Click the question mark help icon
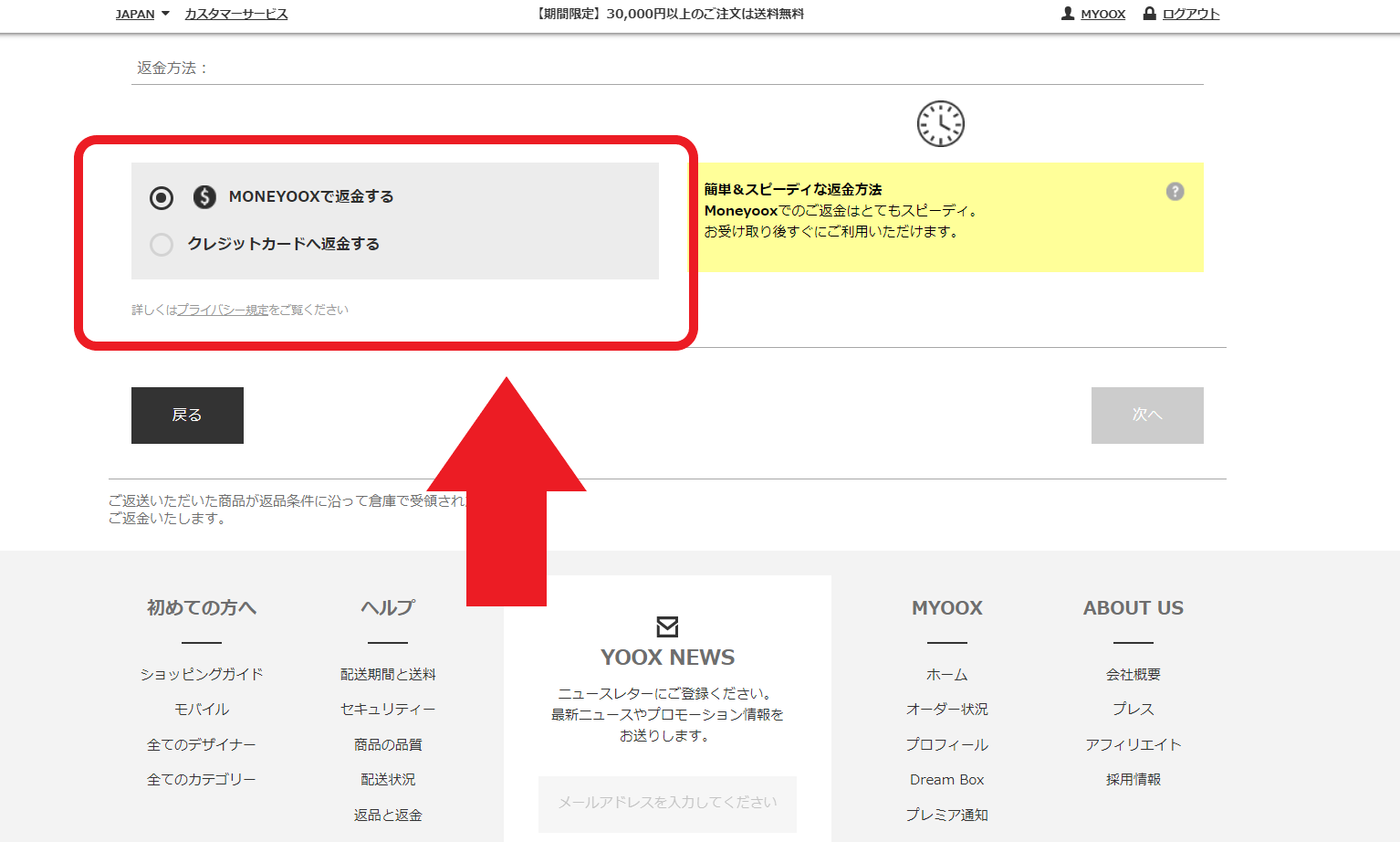The image size is (1400, 842). coord(1175,192)
